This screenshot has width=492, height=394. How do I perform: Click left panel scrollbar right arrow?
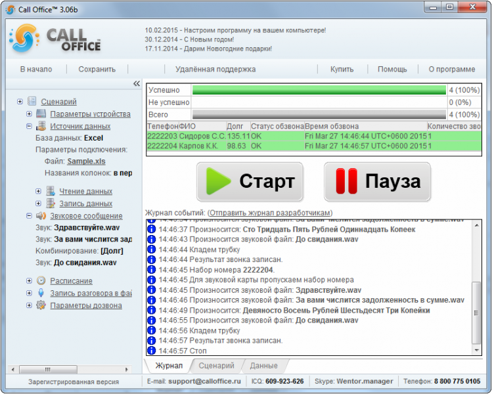point(127,369)
